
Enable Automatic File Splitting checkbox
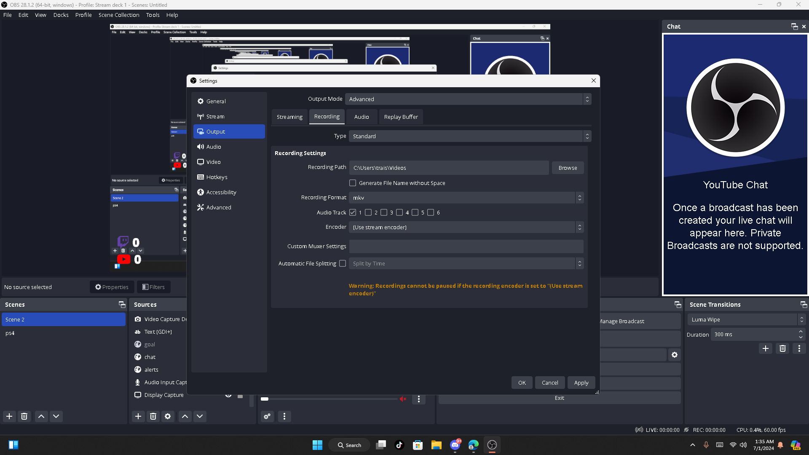[x=343, y=263]
